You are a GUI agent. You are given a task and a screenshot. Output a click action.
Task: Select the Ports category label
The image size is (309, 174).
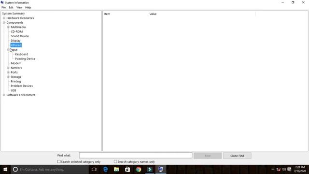click(14, 72)
